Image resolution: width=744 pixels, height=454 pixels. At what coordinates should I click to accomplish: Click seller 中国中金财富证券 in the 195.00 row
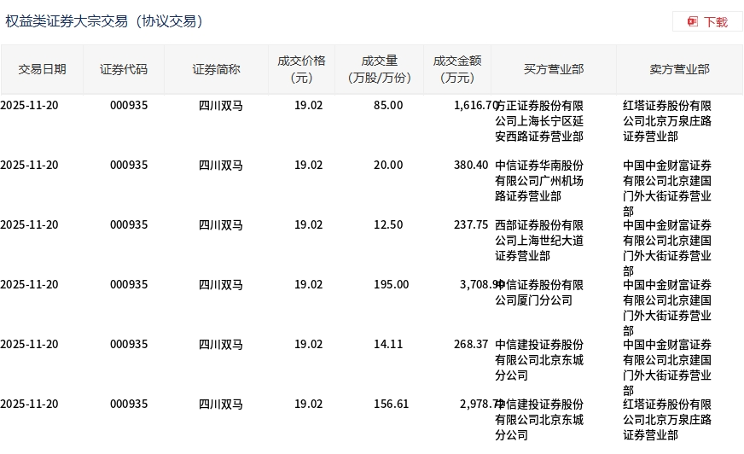tap(667, 308)
